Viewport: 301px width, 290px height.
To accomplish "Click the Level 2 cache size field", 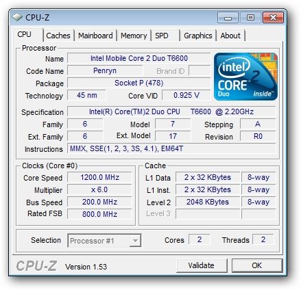I will (208, 202).
